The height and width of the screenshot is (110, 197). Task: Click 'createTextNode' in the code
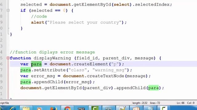click(x=106, y=76)
